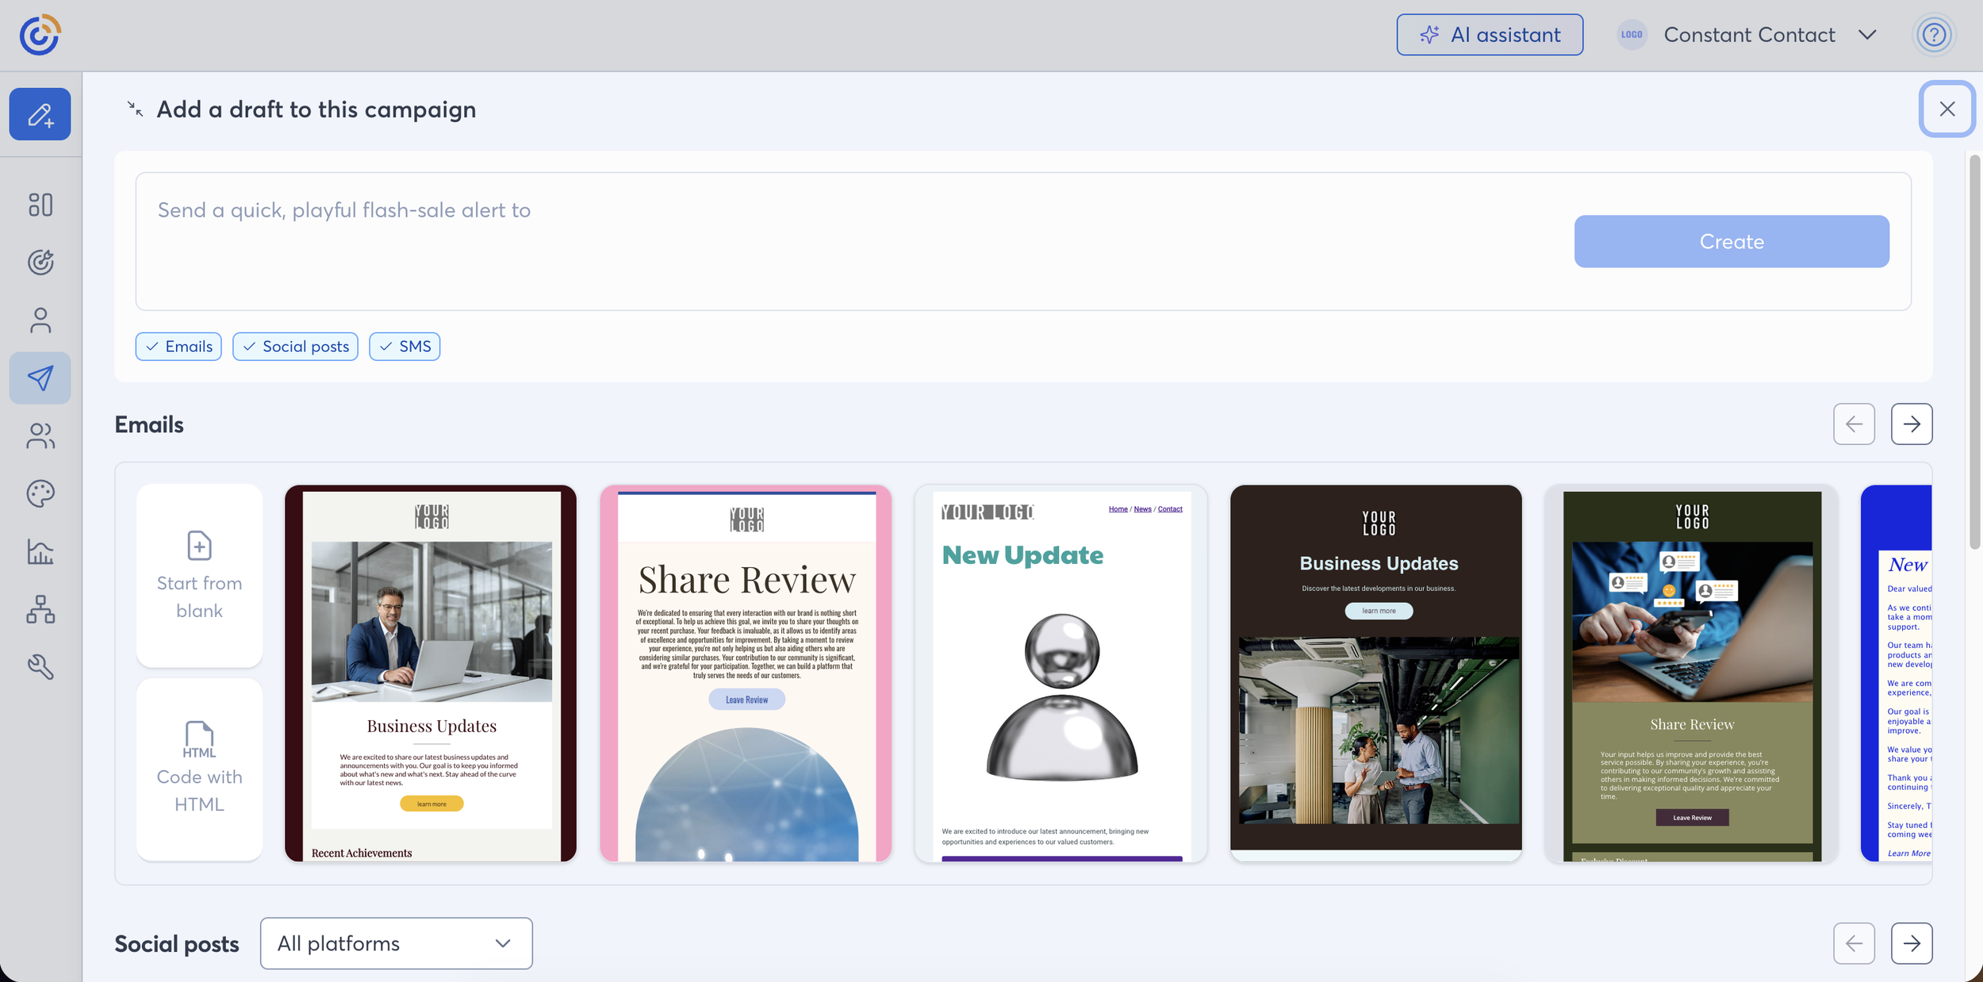Click the Create button

pyautogui.click(x=1732, y=241)
